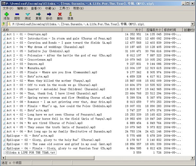Click in the archive path address field

[x=98, y=24]
